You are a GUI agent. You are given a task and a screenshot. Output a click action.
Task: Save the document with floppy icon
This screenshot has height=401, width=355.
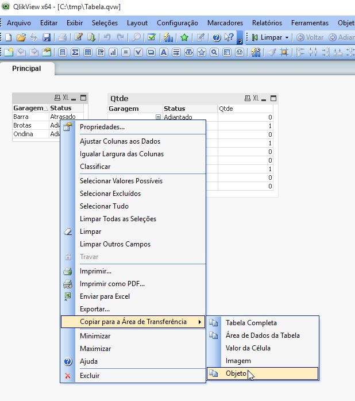pyautogui.click(x=47, y=37)
